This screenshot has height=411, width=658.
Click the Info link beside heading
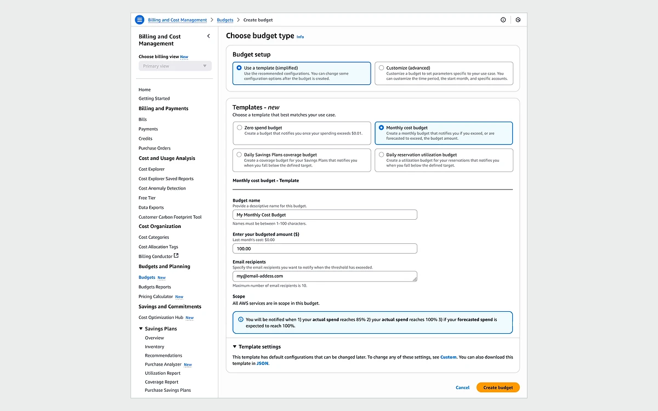[x=300, y=37]
